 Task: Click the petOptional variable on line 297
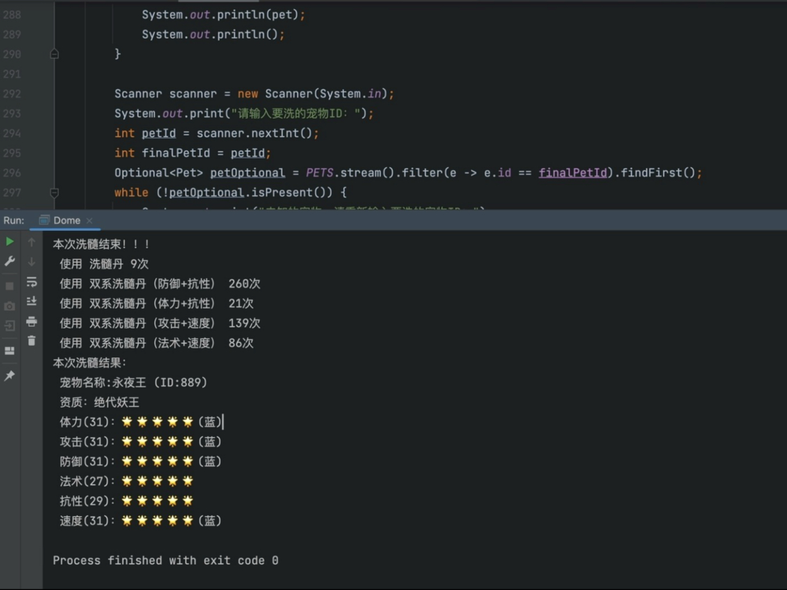pyautogui.click(x=206, y=192)
